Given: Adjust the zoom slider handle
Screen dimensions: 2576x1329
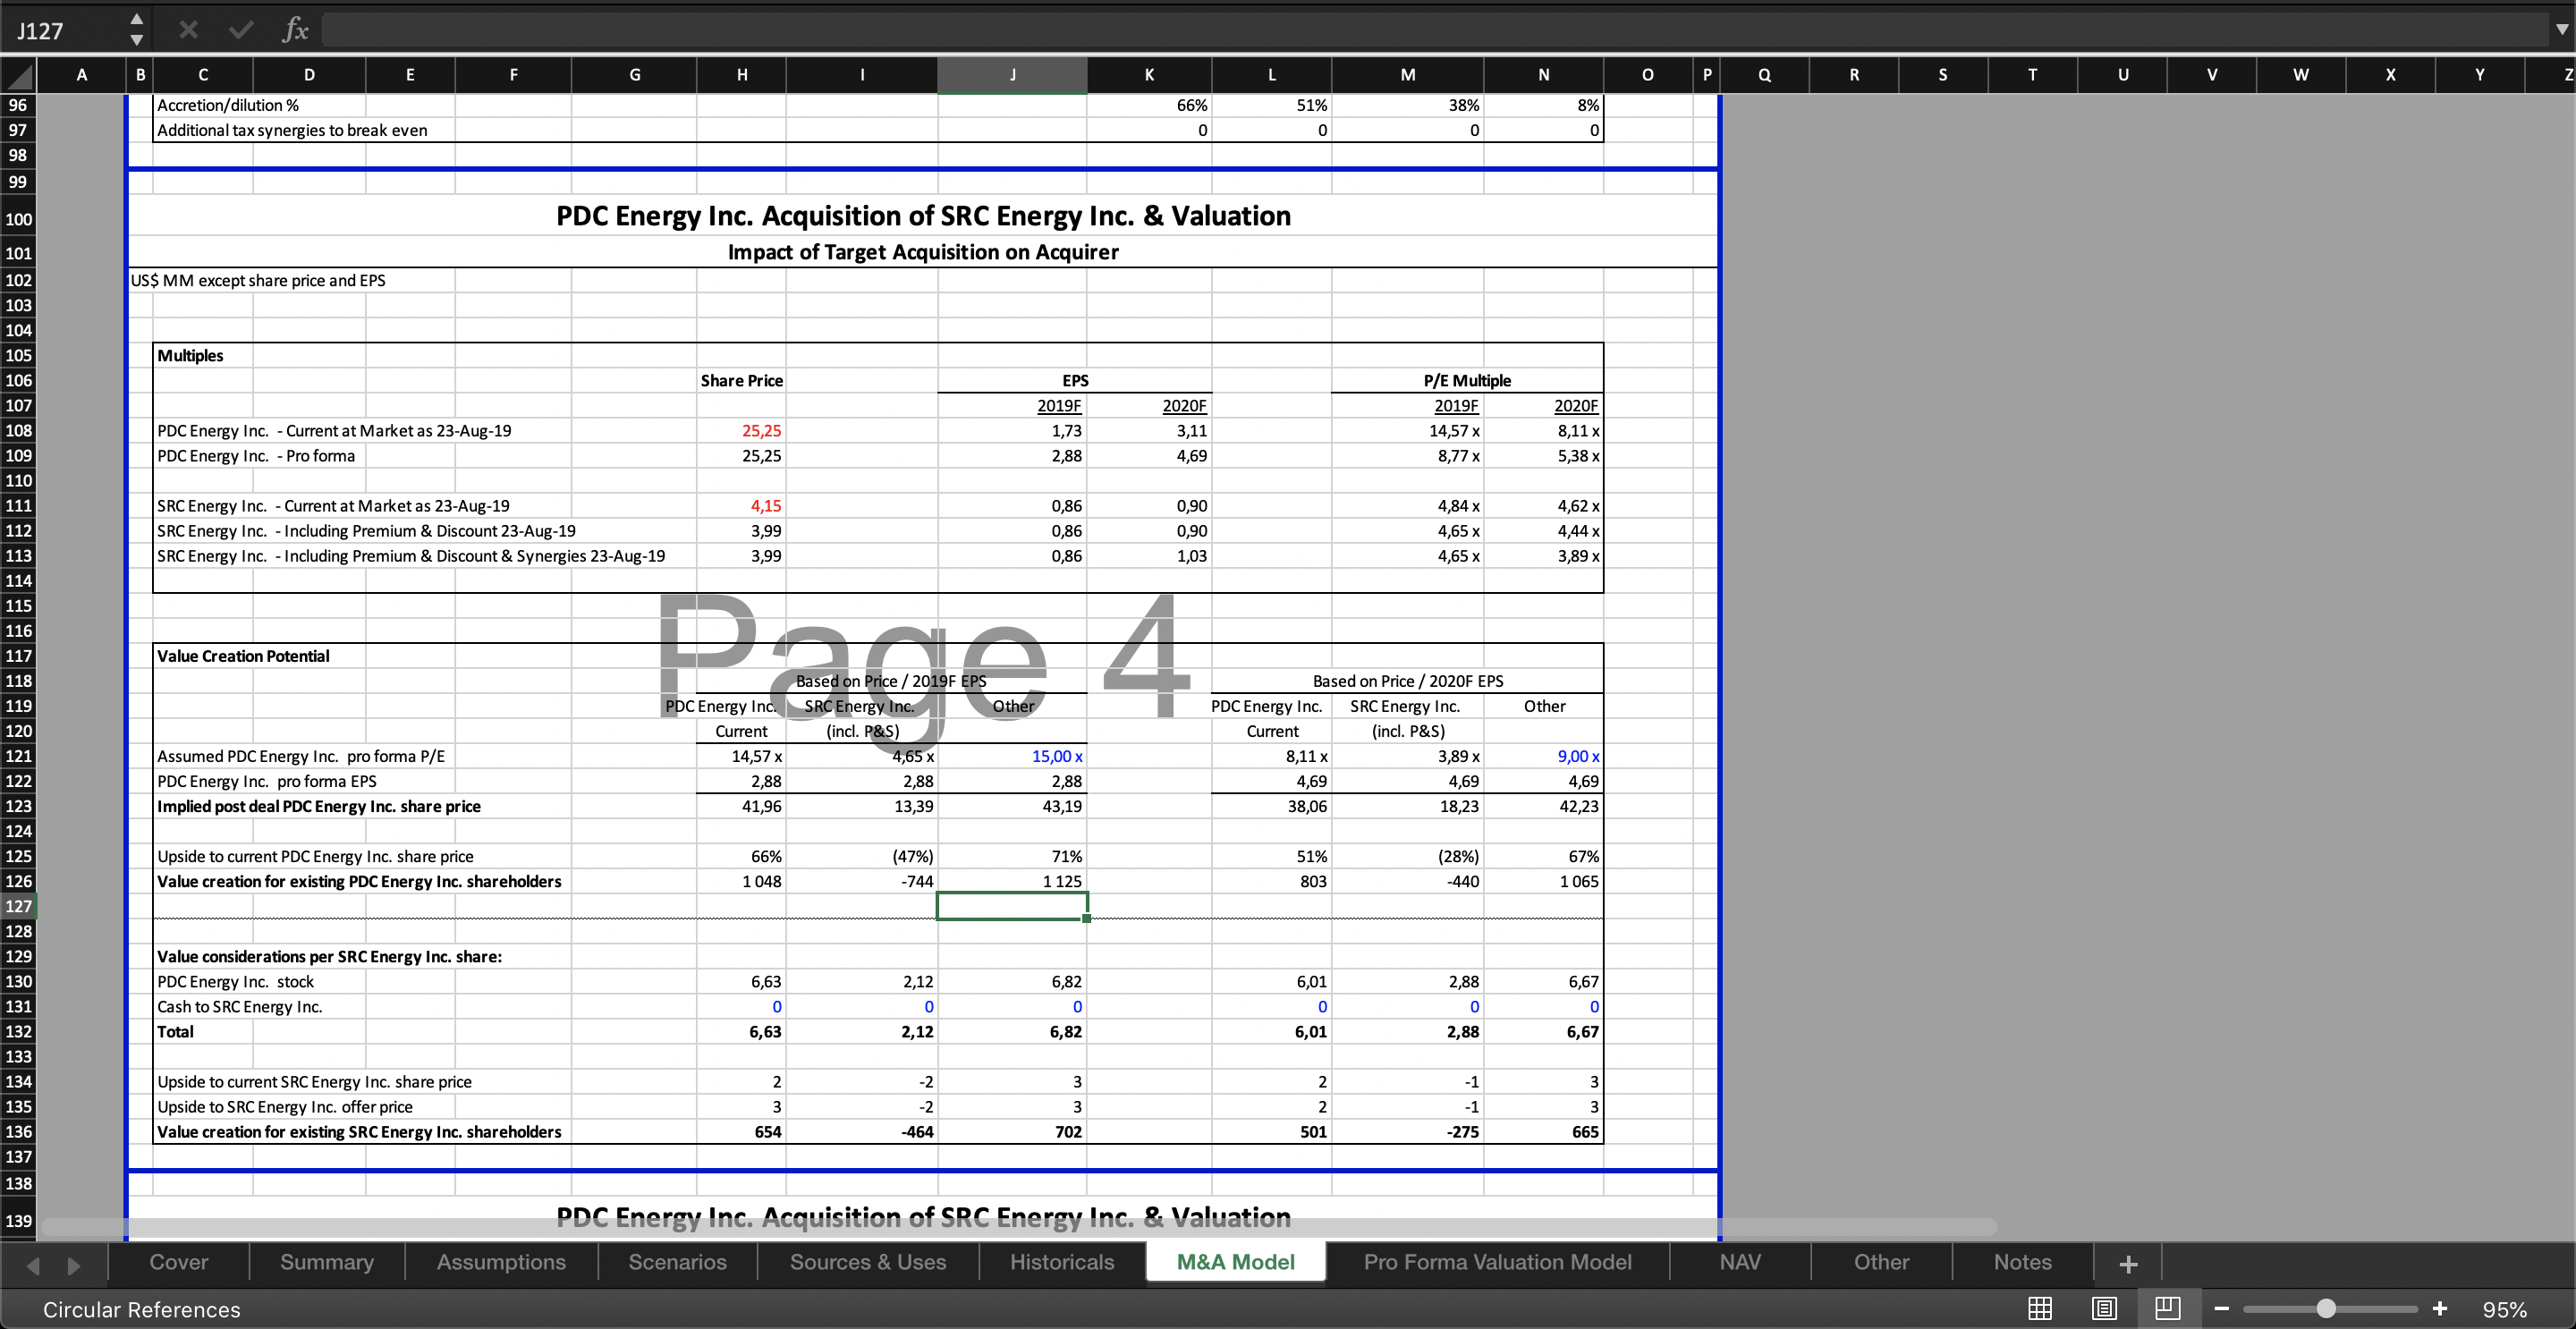Looking at the screenshot, I should 2326,1308.
